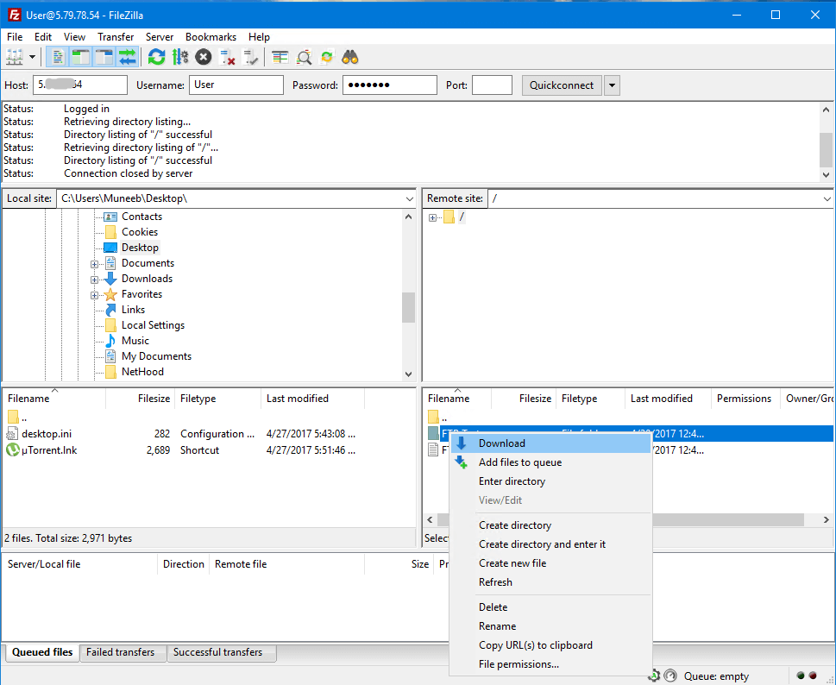Disconnect from the visible server

coord(227,56)
